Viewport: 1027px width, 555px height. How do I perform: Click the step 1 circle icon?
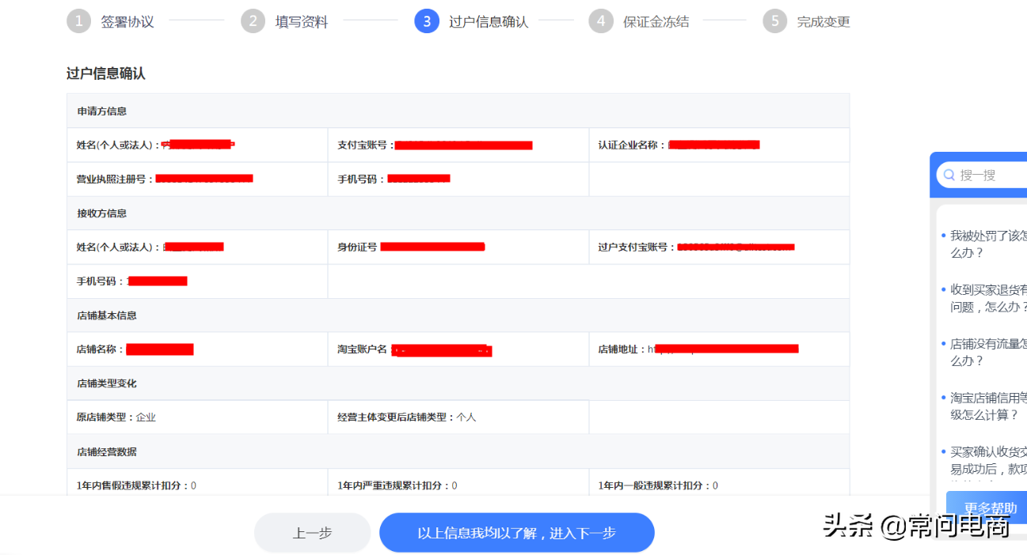(78, 21)
